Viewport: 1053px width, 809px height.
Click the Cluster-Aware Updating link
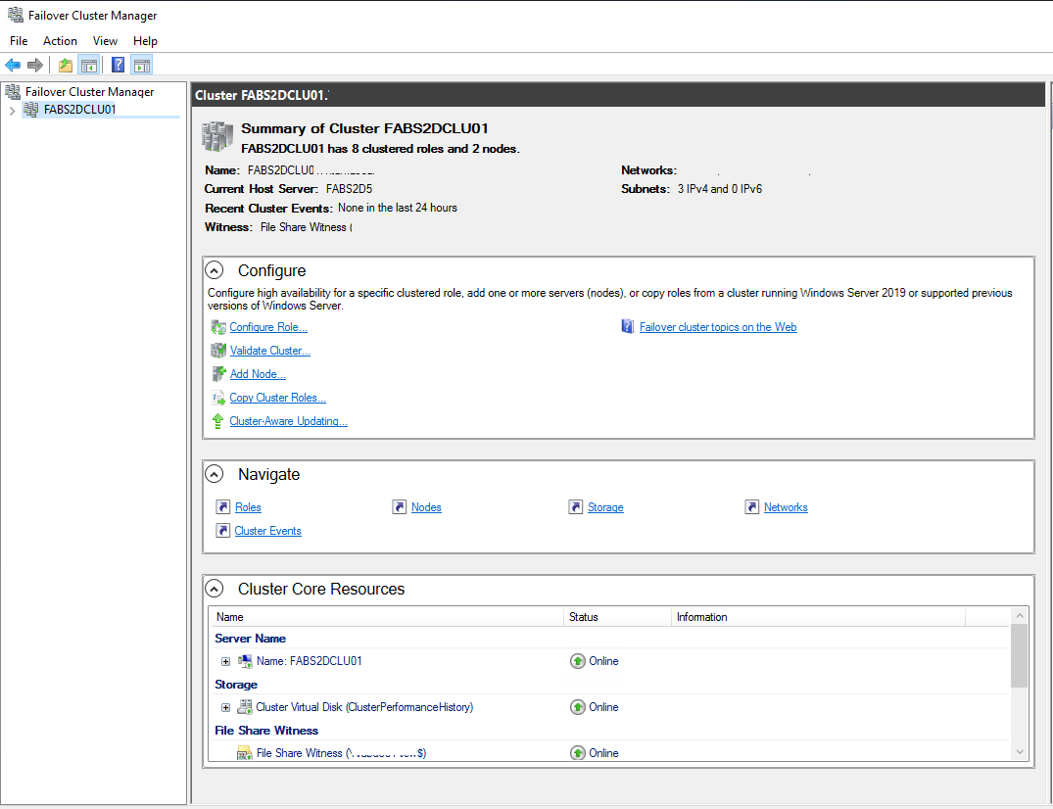pos(288,421)
